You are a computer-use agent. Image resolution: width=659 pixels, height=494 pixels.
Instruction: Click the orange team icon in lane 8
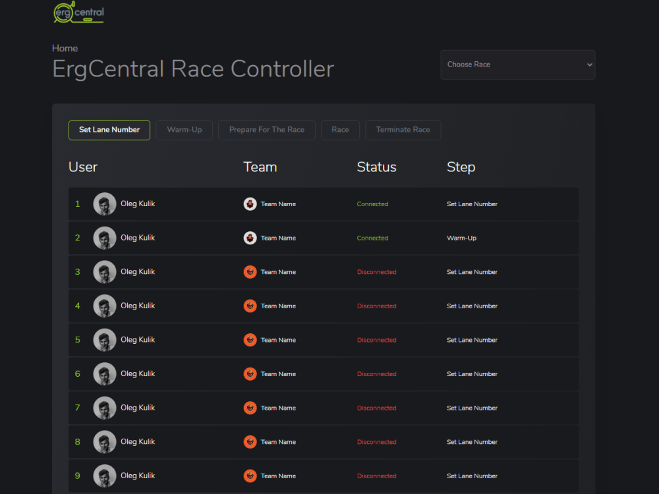coord(250,443)
